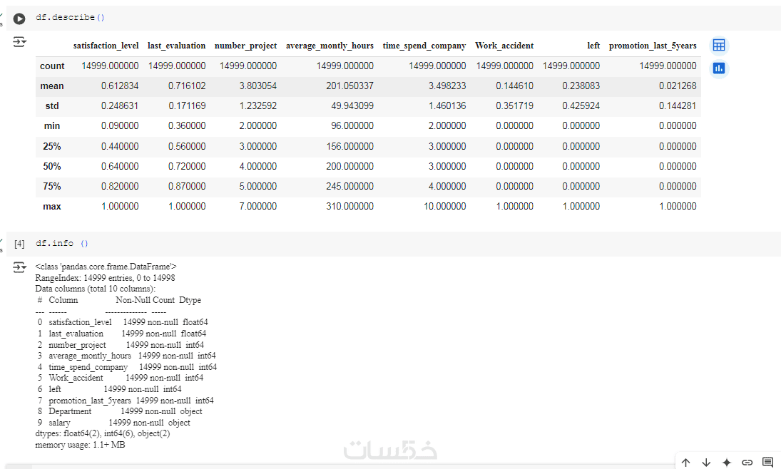Click the 50% value 200.000000
Image resolution: width=781 pixels, height=469 pixels.
(349, 166)
